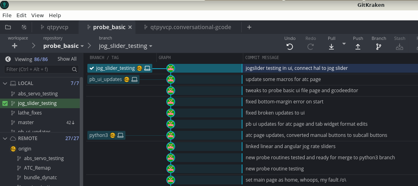Open the Help menu
The image size is (418, 186).
(55, 16)
